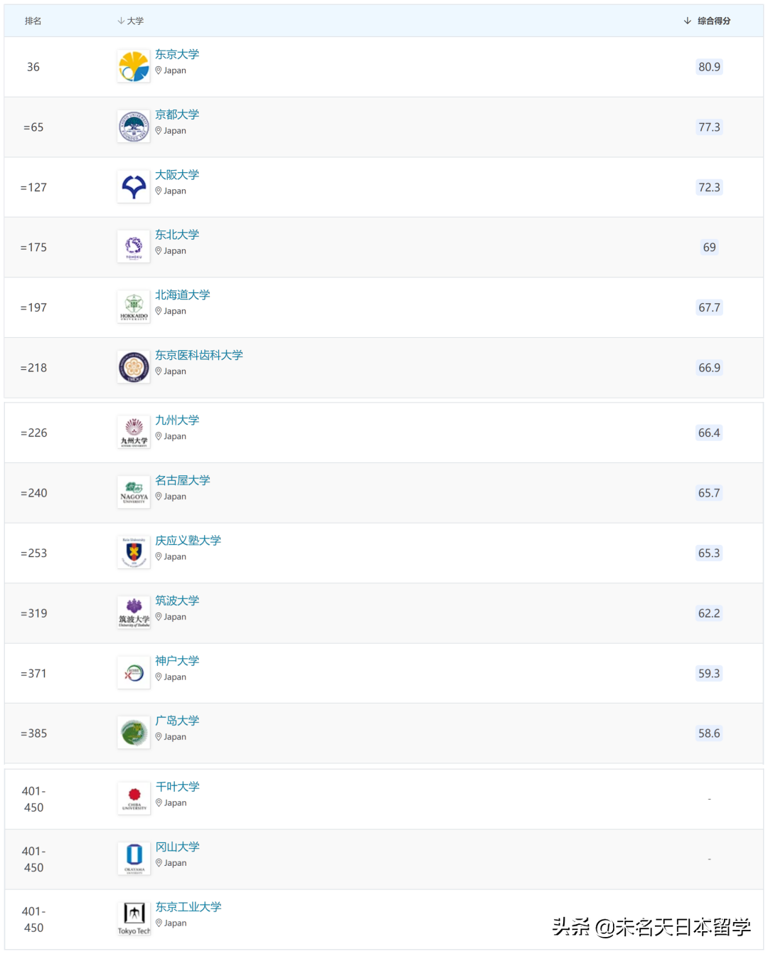The height and width of the screenshot is (954, 768).
Task: Open the 九州大学 link
Action: [177, 420]
